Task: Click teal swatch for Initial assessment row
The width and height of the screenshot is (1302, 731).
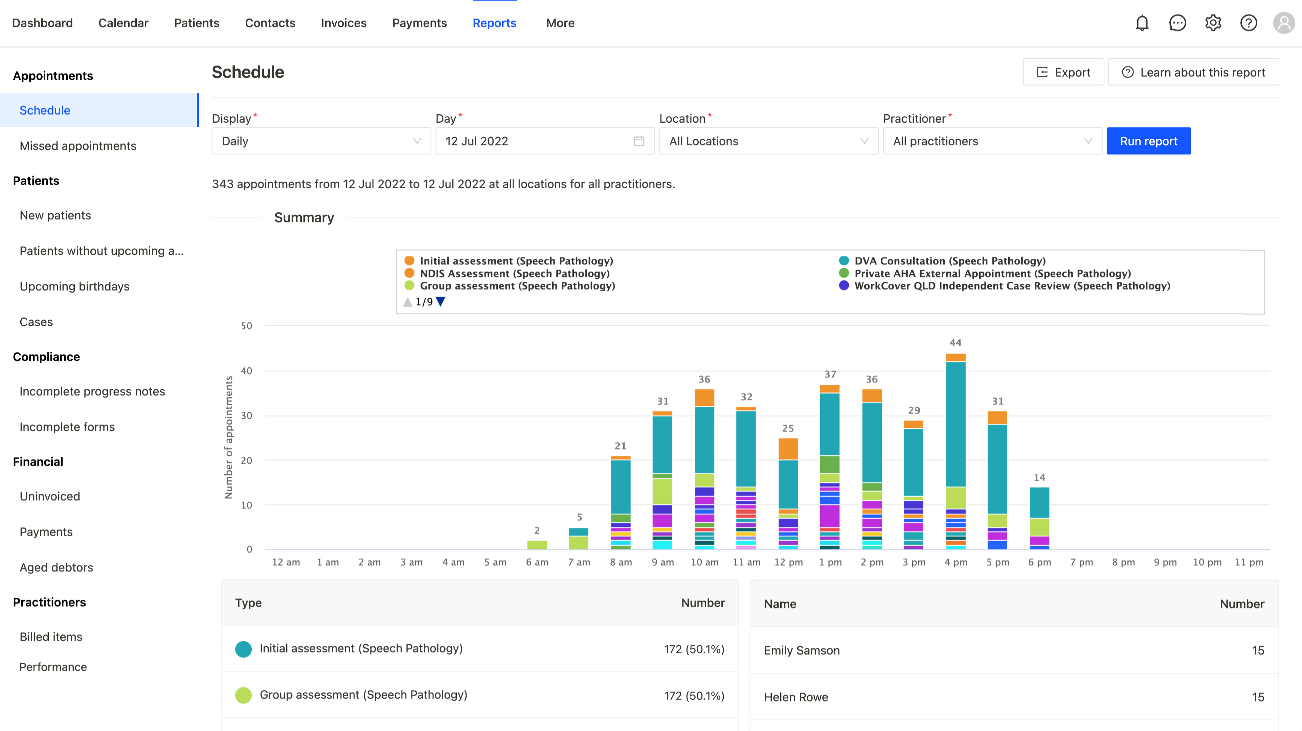Action: (x=243, y=649)
